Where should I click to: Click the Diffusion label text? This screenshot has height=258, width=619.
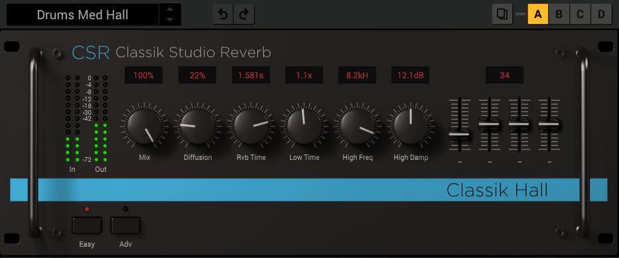(x=198, y=157)
